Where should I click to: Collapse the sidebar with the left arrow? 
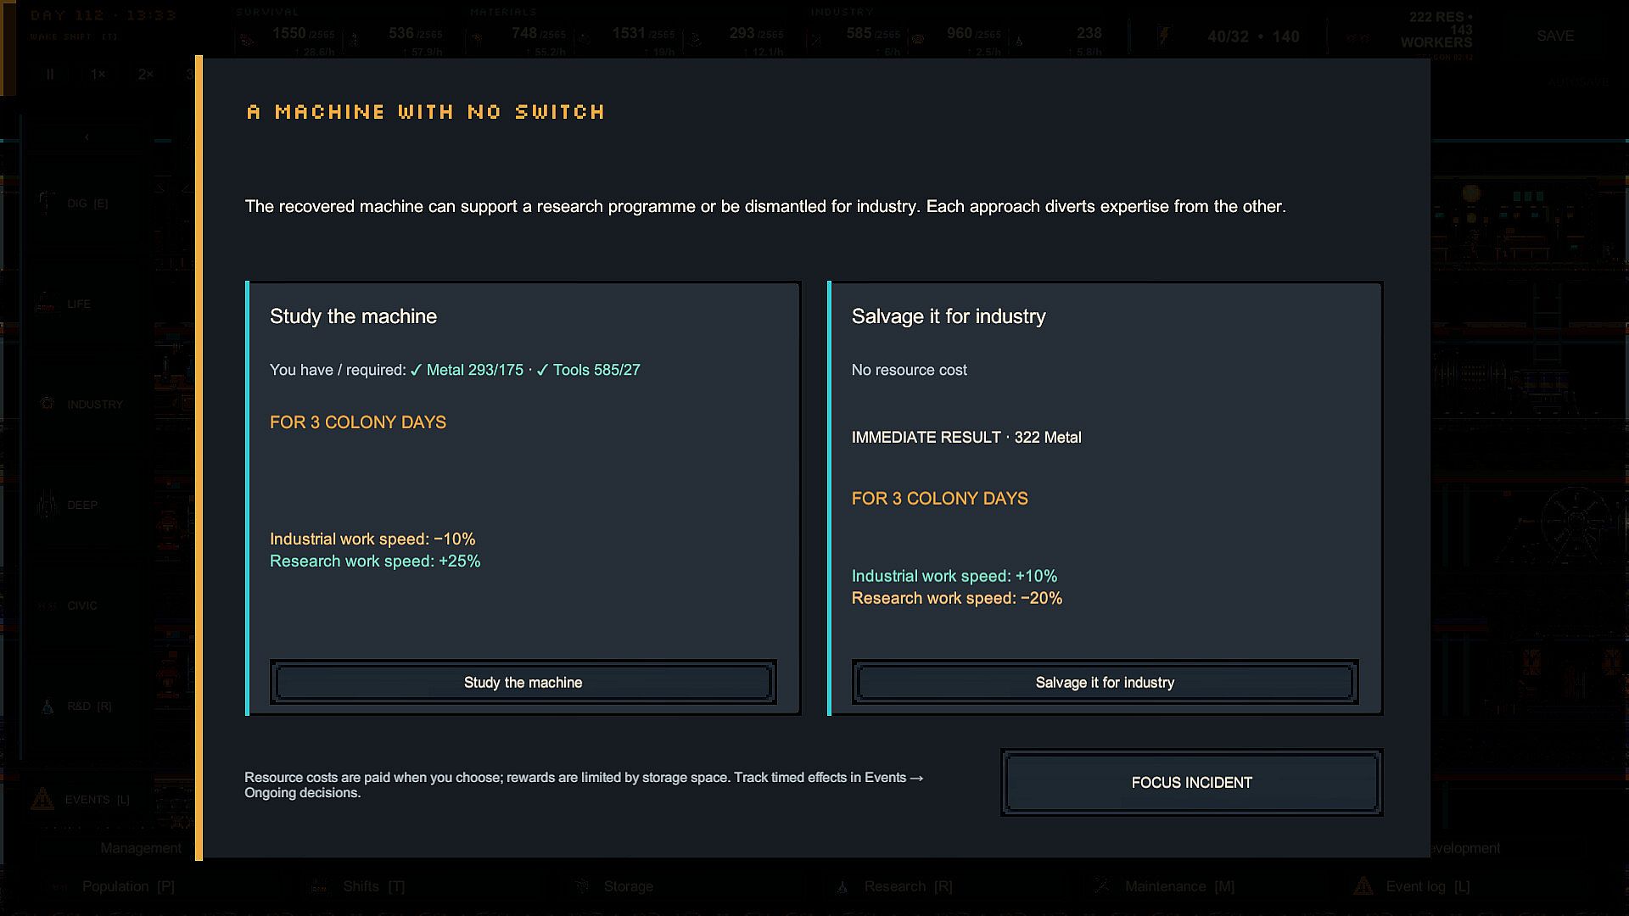tap(87, 137)
